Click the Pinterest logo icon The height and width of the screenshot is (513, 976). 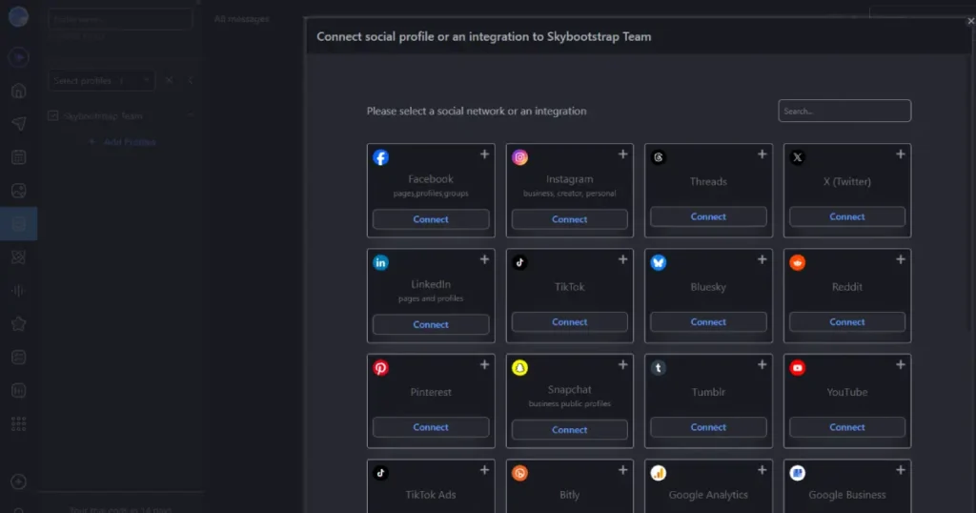tap(381, 368)
